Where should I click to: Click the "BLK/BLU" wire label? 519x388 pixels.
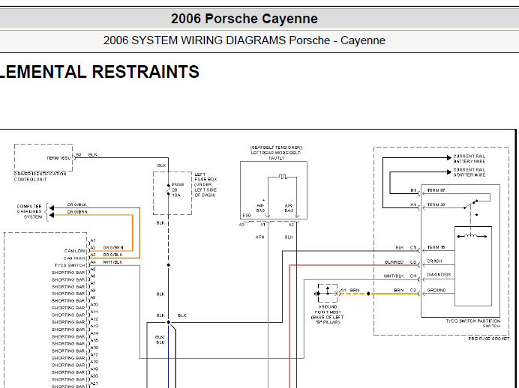pos(160,340)
